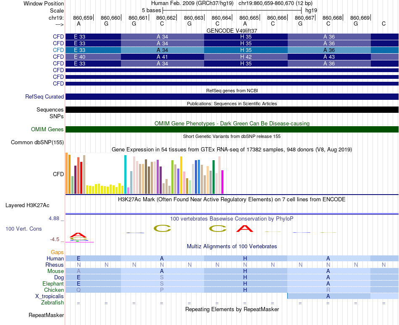Click the OMIM Gene Phenotypes track title
The width and height of the screenshot is (399, 325).
[232, 123]
